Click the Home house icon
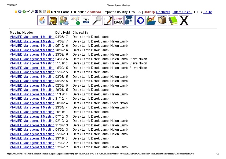The height and width of the screenshot is (159, 226). click(42, 20)
